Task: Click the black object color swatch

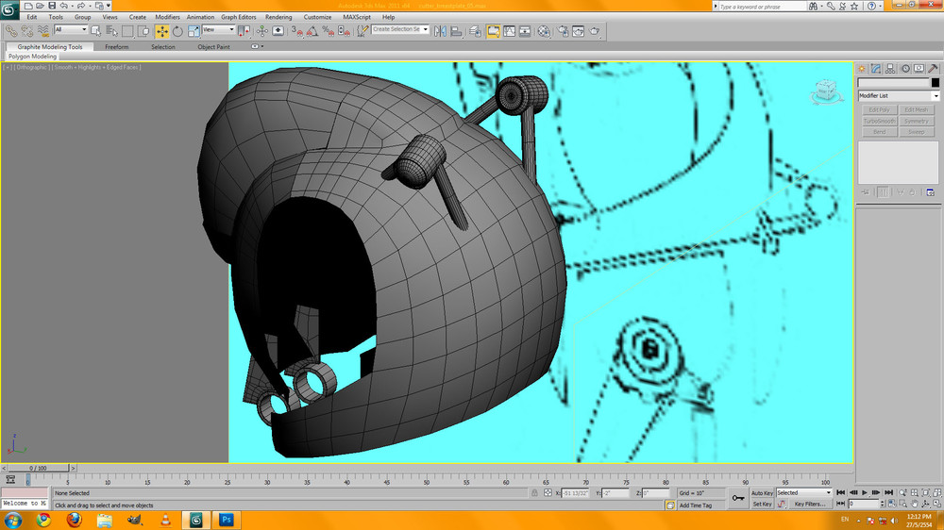Action: [936, 83]
